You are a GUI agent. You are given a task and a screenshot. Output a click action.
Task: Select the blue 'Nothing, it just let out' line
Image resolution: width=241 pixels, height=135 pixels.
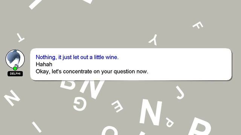coord(77,57)
